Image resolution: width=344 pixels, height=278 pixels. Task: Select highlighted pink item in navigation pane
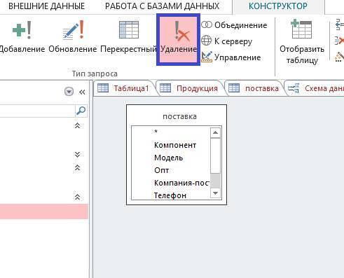tap(44, 211)
